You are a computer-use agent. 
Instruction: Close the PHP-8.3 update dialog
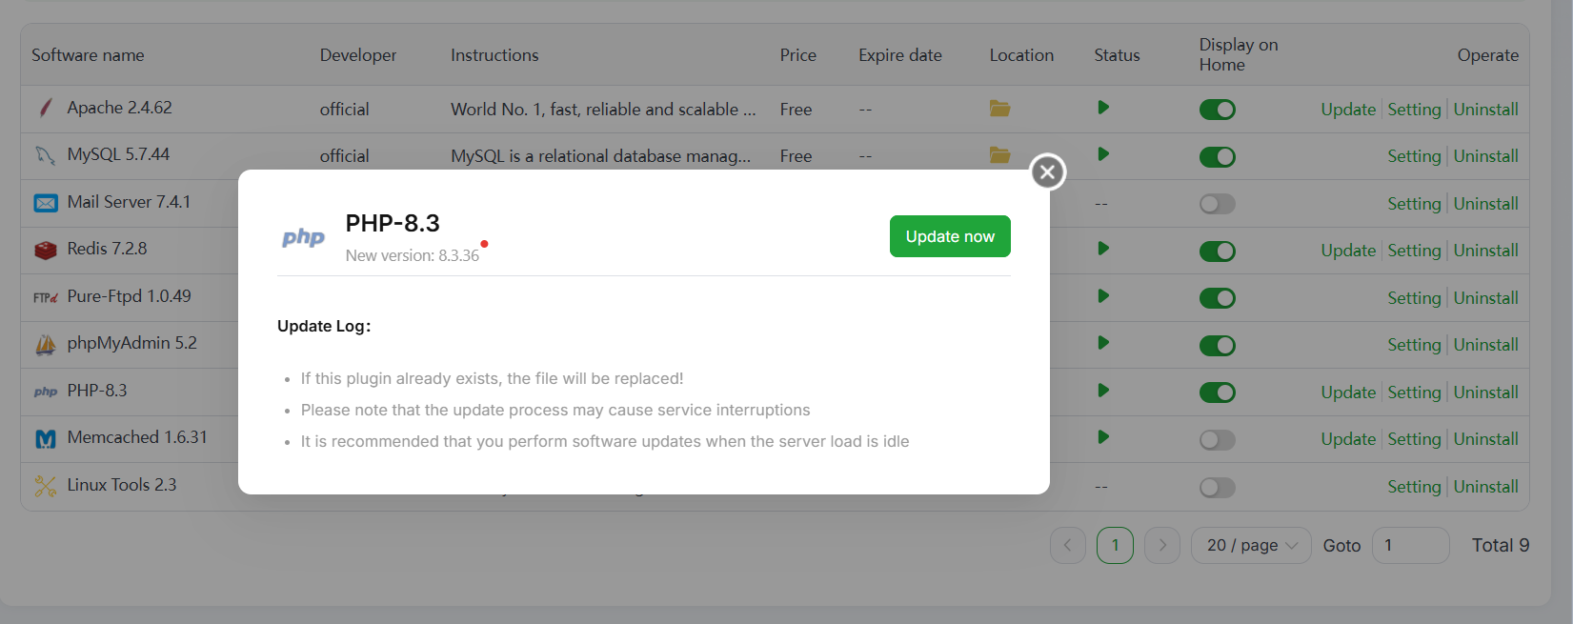tap(1048, 171)
